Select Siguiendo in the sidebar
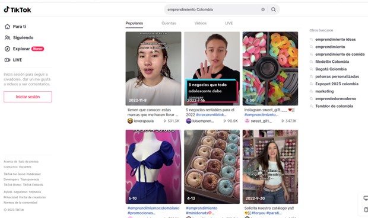 point(23,38)
